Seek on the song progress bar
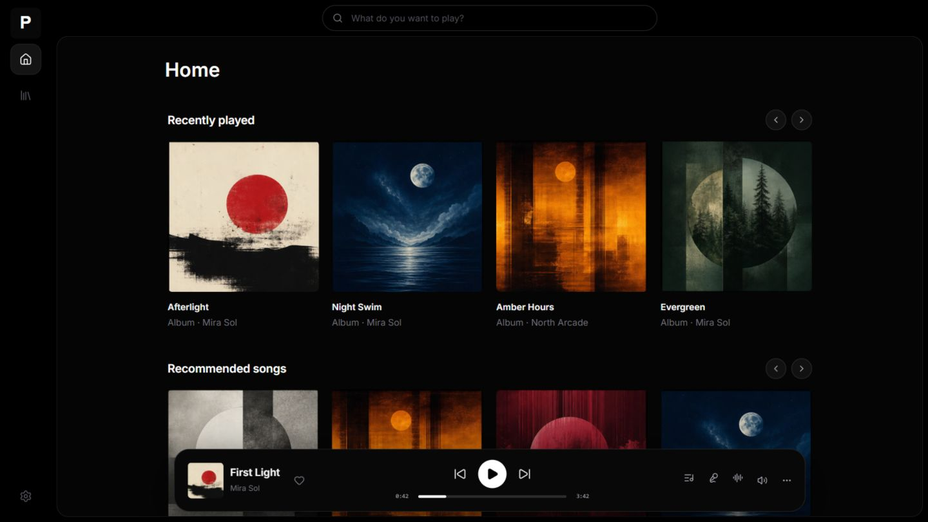The width and height of the screenshot is (928, 522). click(492, 496)
